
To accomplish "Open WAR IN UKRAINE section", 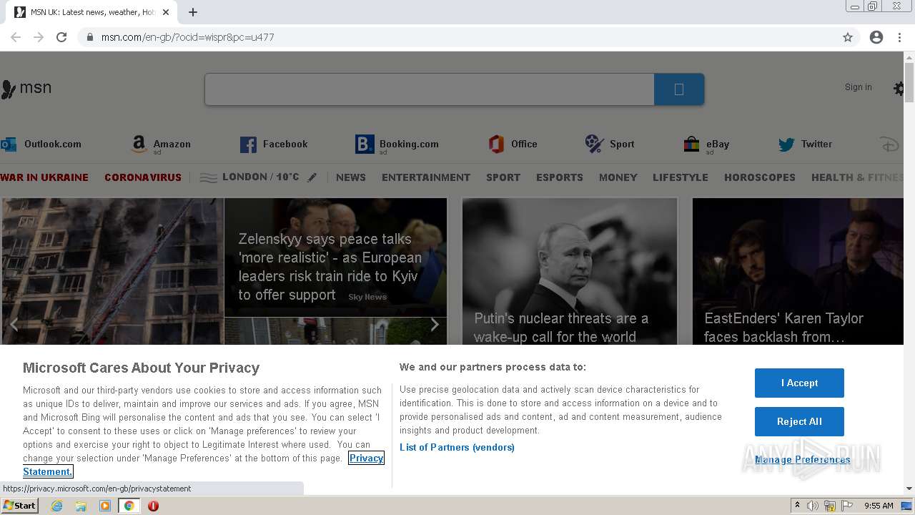I will pyautogui.click(x=44, y=177).
